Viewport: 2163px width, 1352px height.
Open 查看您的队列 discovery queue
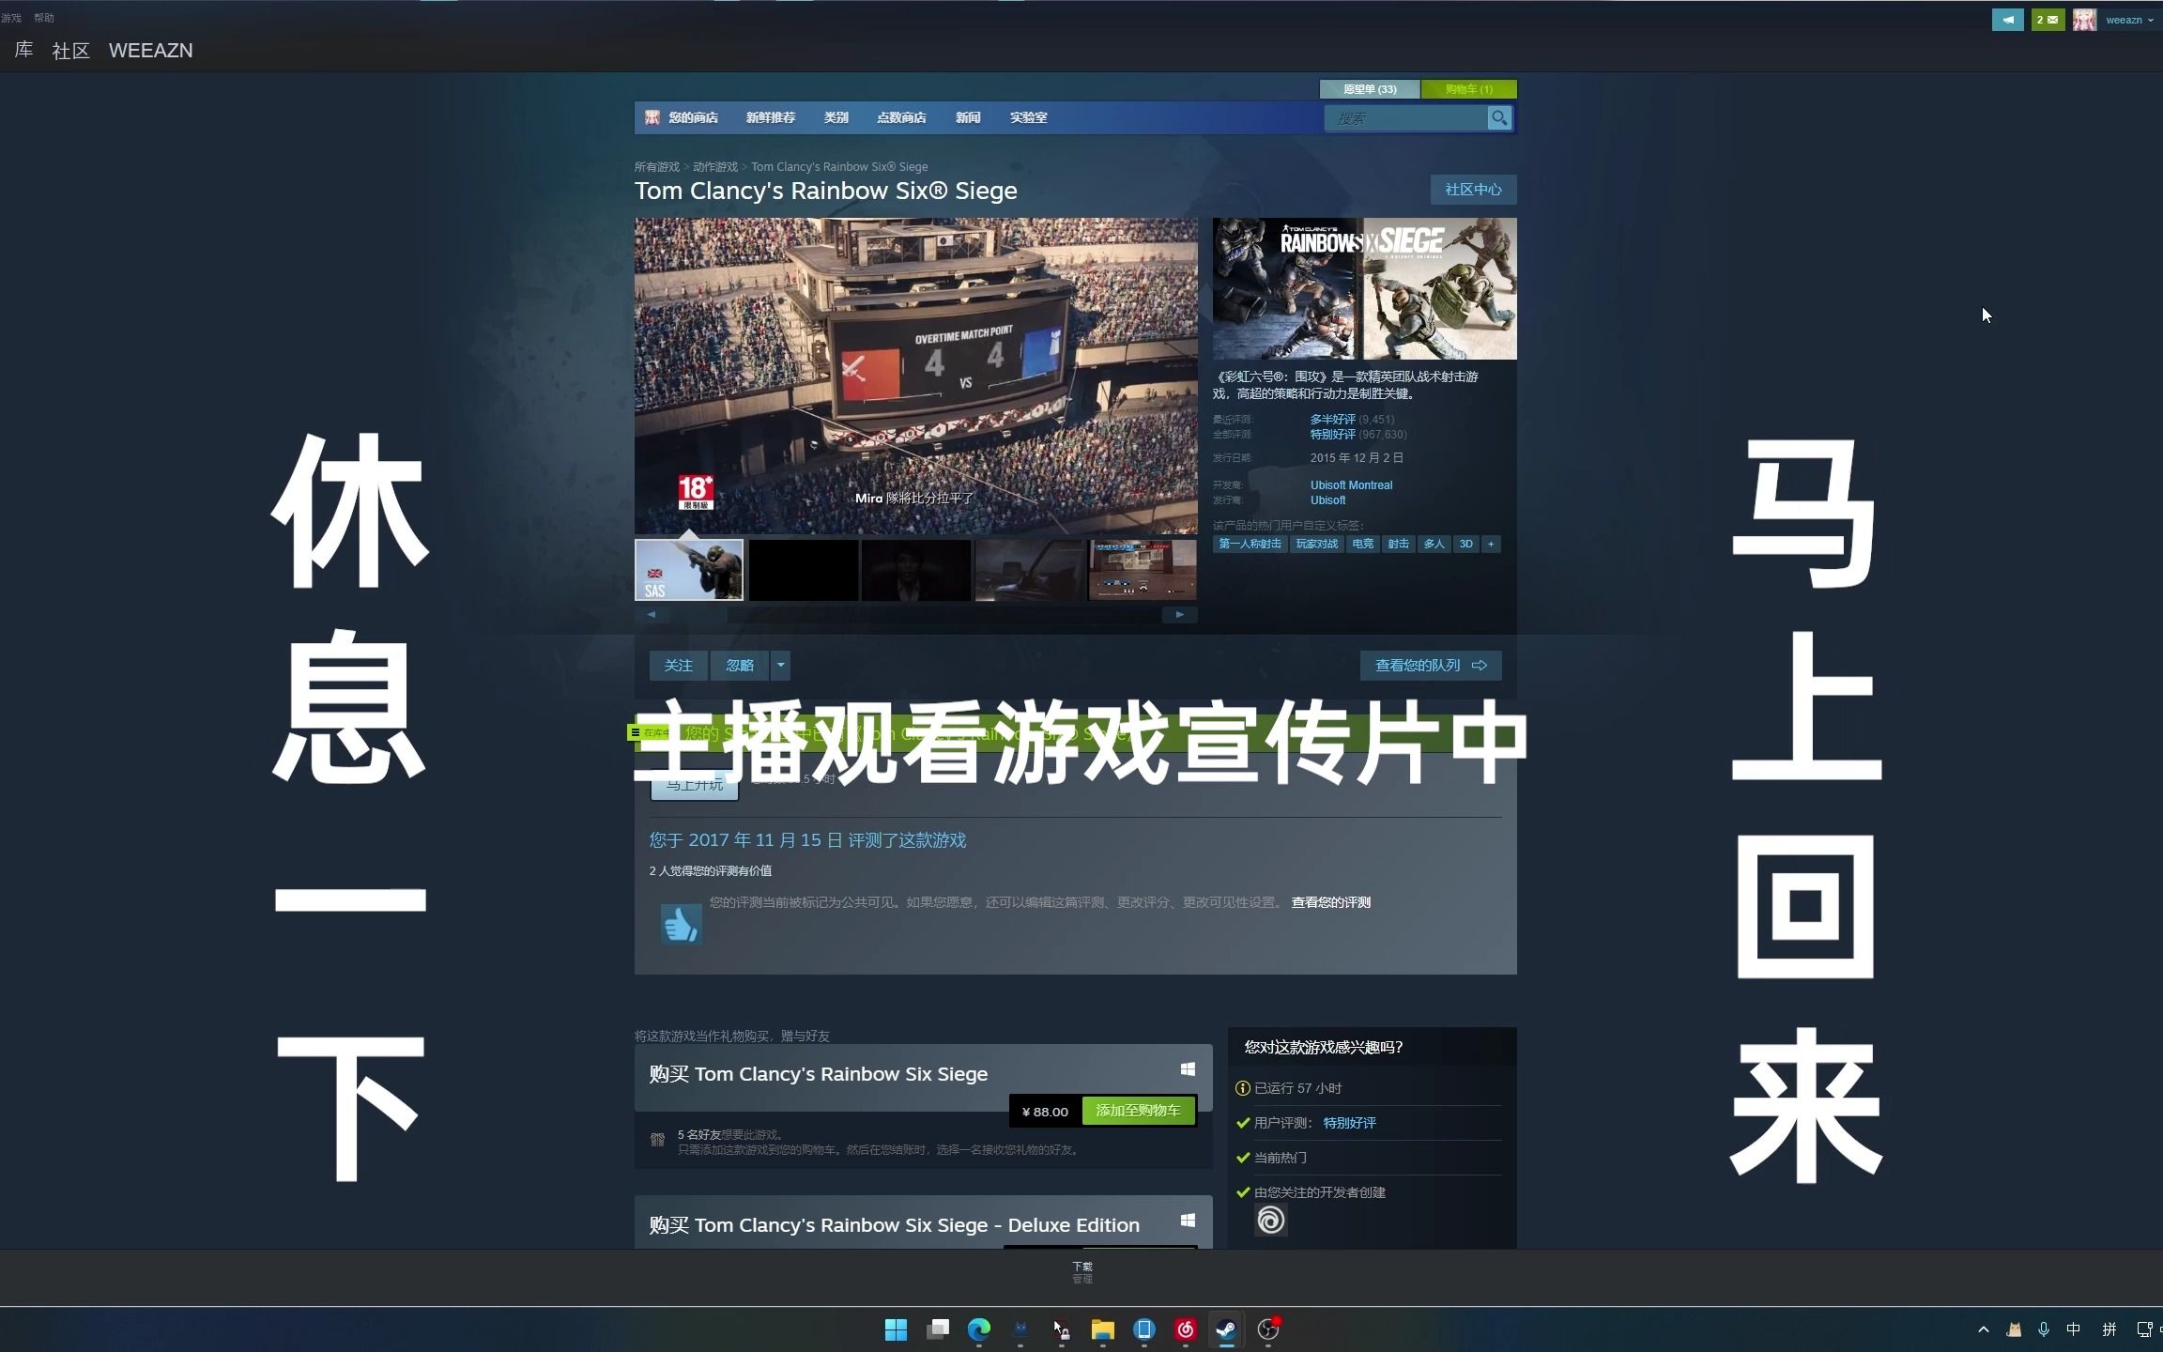point(1431,666)
